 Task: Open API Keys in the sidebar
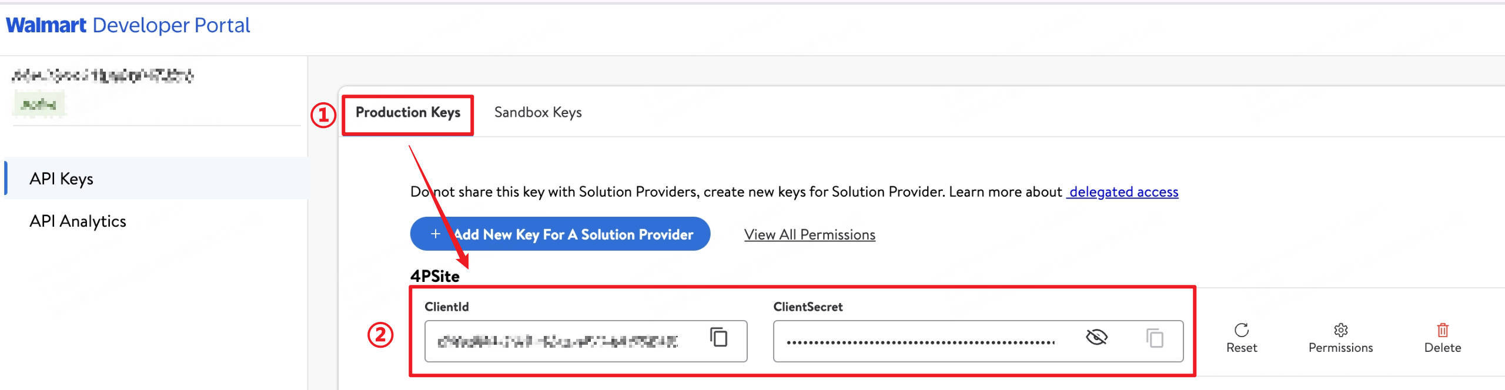62,179
